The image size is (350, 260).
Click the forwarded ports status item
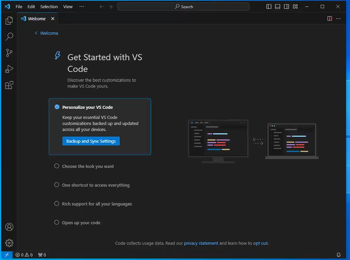click(x=42, y=255)
